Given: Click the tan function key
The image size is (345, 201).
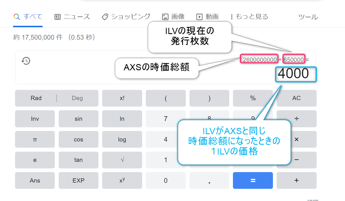Looking at the screenshot, I should pyautogui.click(x=78, y=160).
